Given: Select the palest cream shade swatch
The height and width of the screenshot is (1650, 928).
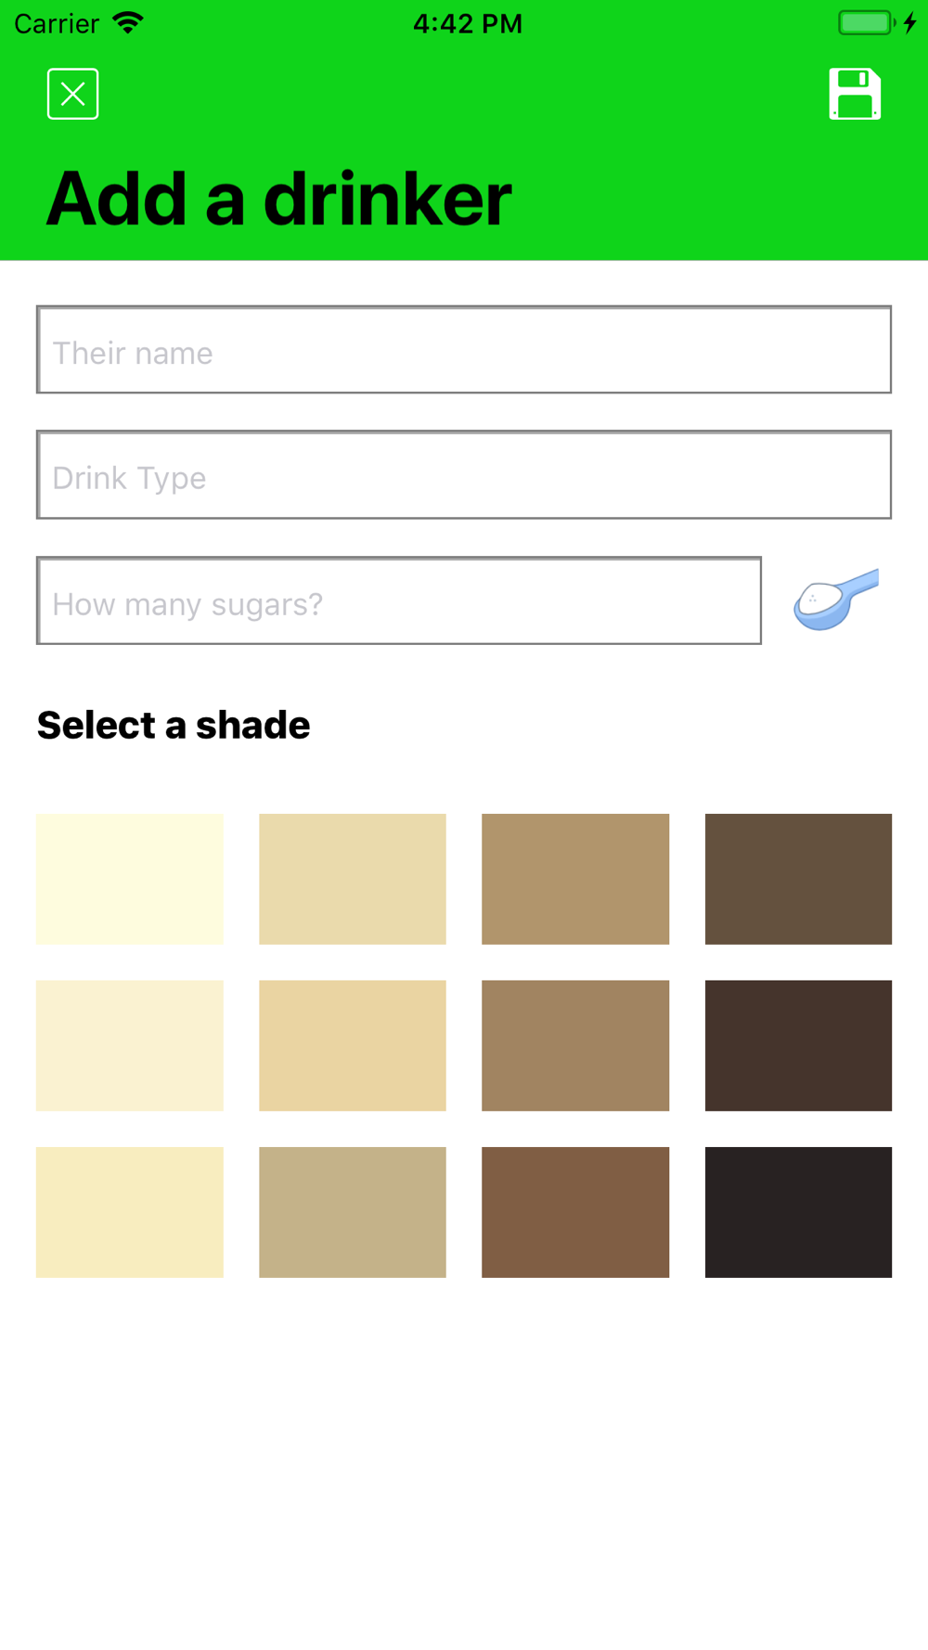Looking at the screenshot, I should [130, 879].
